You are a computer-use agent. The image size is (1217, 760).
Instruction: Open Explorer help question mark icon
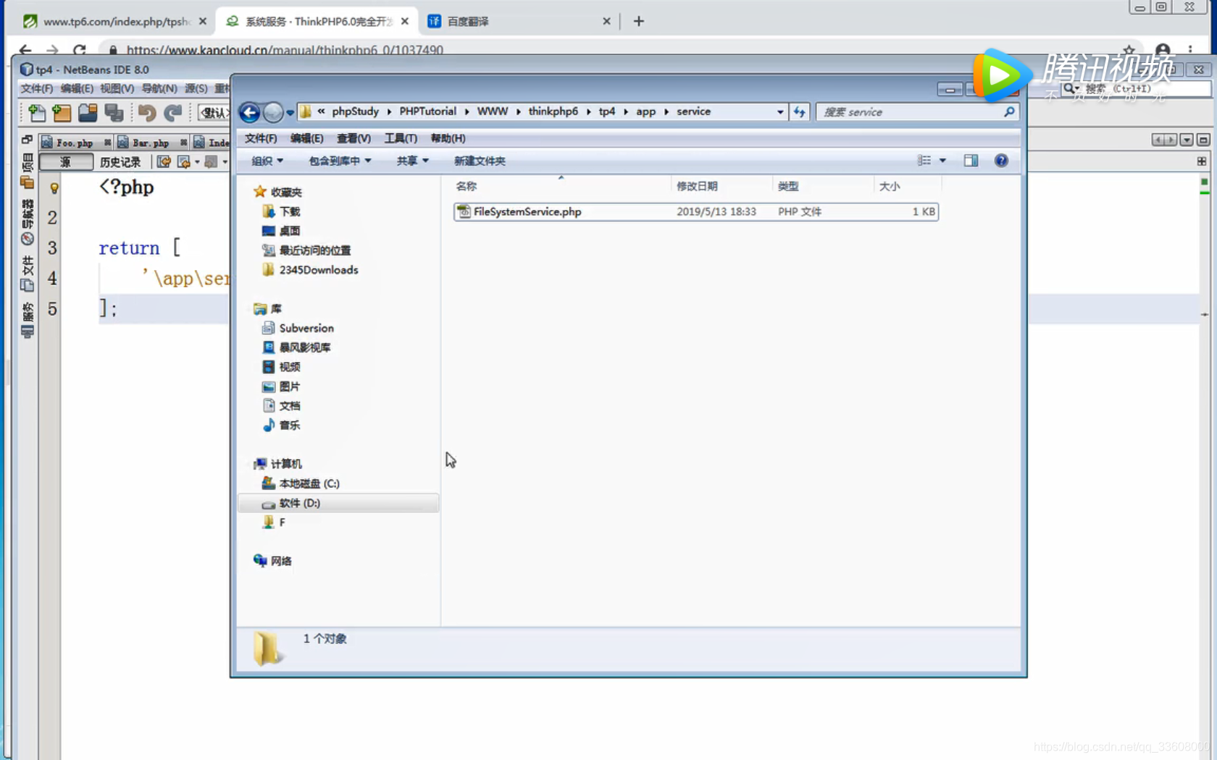coord(1001,161)
